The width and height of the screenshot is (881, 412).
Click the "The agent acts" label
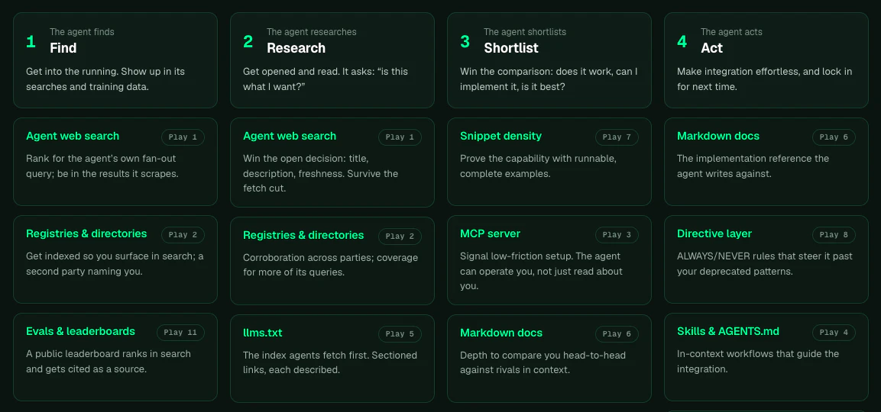(x=731, y=32)
